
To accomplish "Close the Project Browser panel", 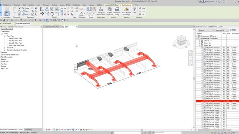I will 41,27.
